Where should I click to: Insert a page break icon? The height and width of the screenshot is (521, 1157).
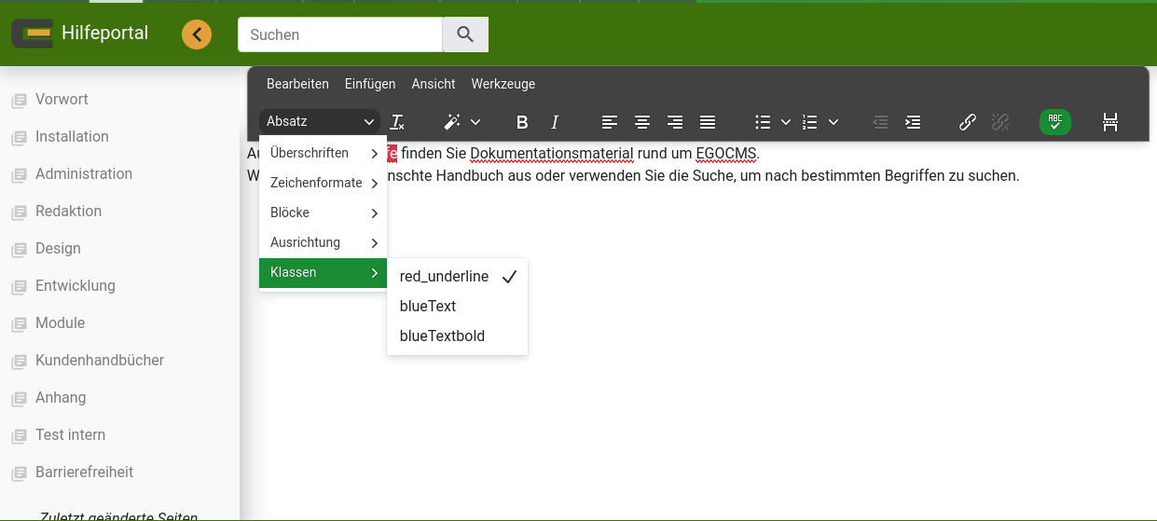tap(1110, 122)
